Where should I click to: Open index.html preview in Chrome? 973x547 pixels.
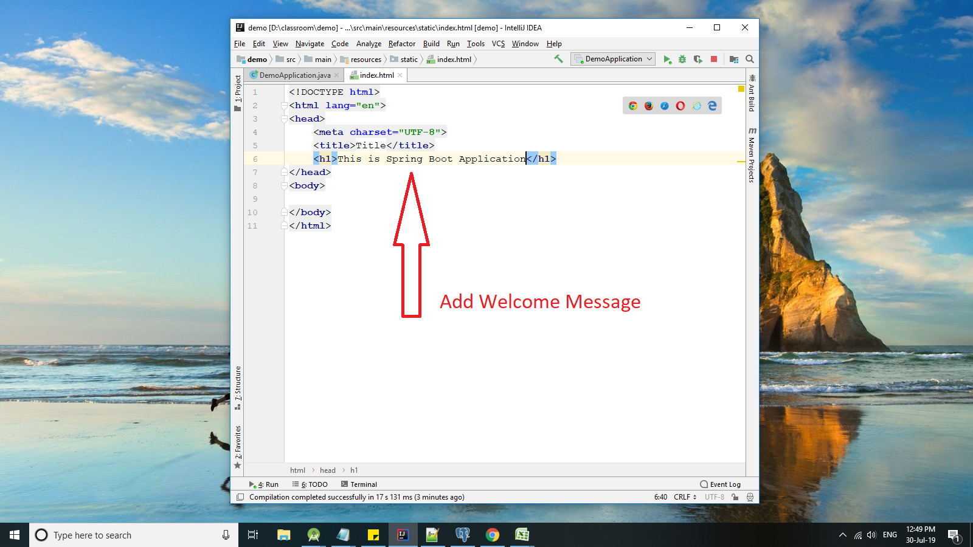633,106
